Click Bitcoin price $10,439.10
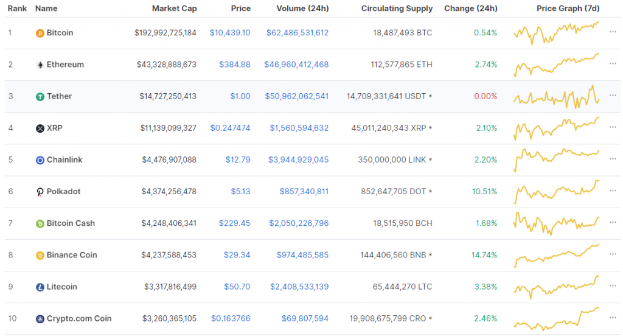623x336 pixels. [x=230, y=33]
